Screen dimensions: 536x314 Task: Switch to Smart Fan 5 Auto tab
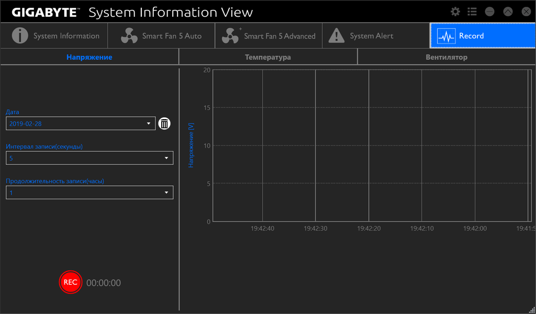point(161,36)
